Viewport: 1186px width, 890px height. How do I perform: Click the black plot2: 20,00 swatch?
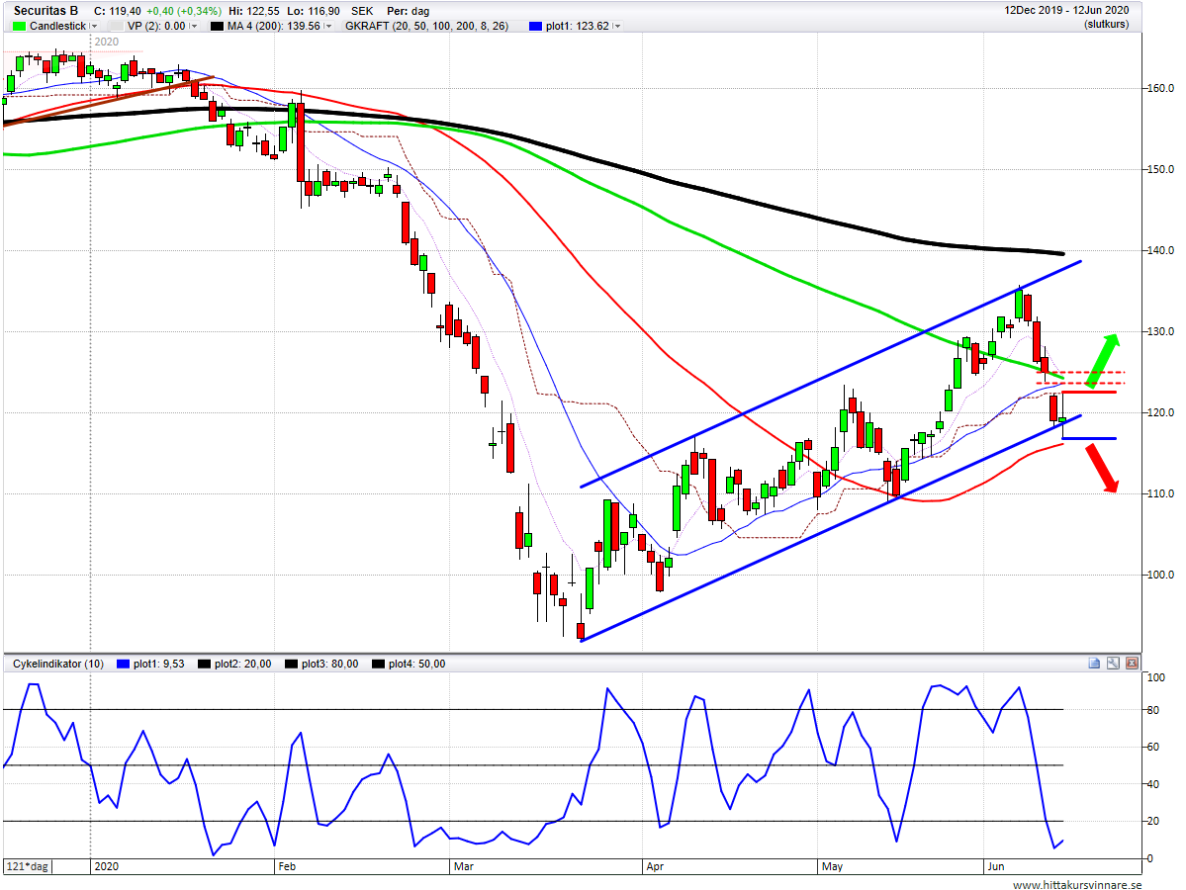tap(204, 664)
